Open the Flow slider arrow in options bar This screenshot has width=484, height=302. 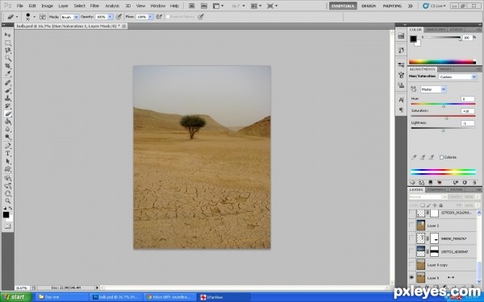(x=150, y=17)
